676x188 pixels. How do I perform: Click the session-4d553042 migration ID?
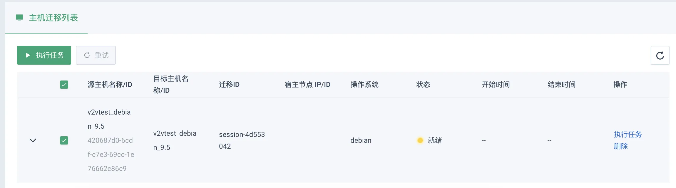tap(242, 140)
